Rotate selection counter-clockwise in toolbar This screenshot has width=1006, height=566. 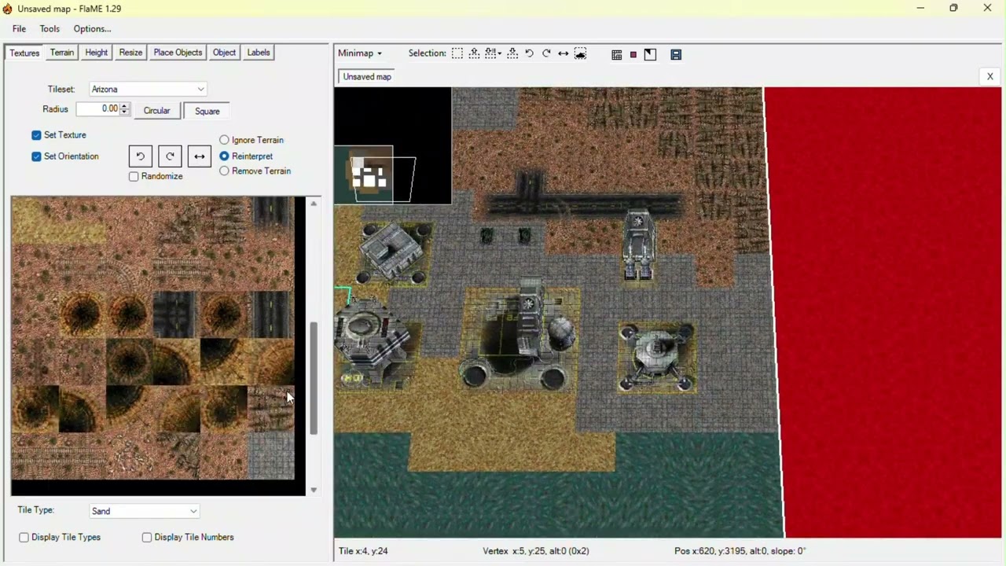[530, 53]
